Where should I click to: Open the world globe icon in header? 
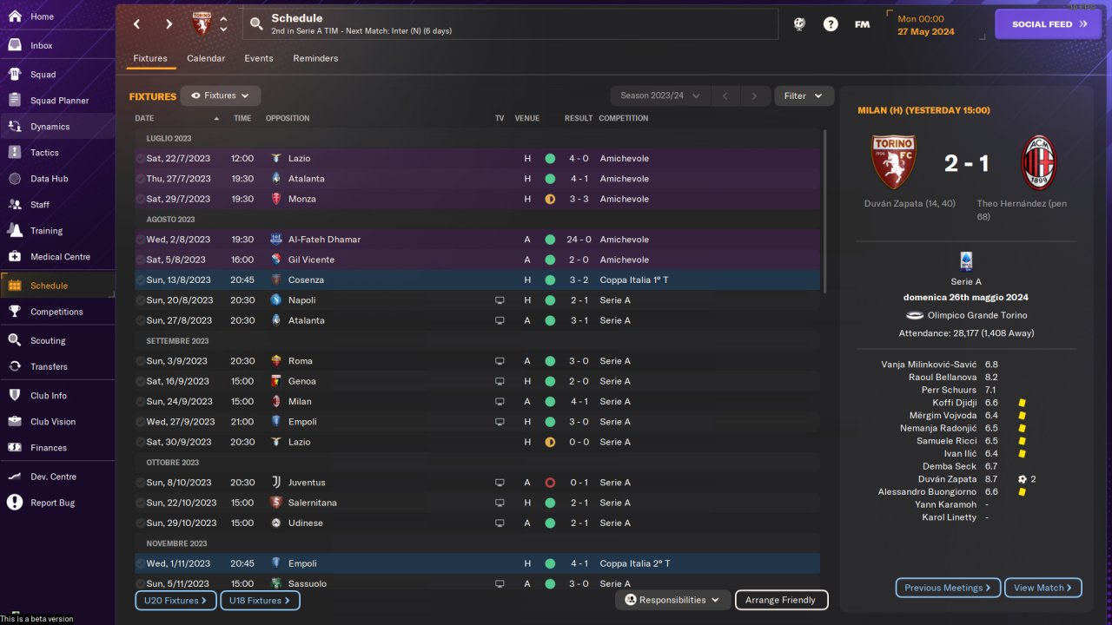coord(799,24)
